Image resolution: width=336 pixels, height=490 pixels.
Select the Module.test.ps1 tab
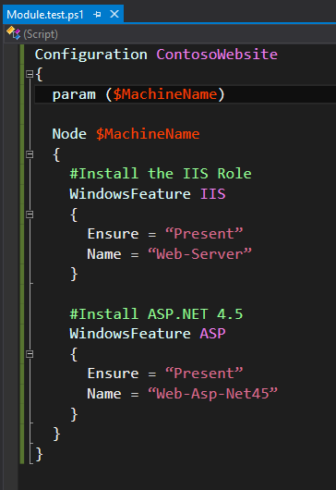point(45,15)
